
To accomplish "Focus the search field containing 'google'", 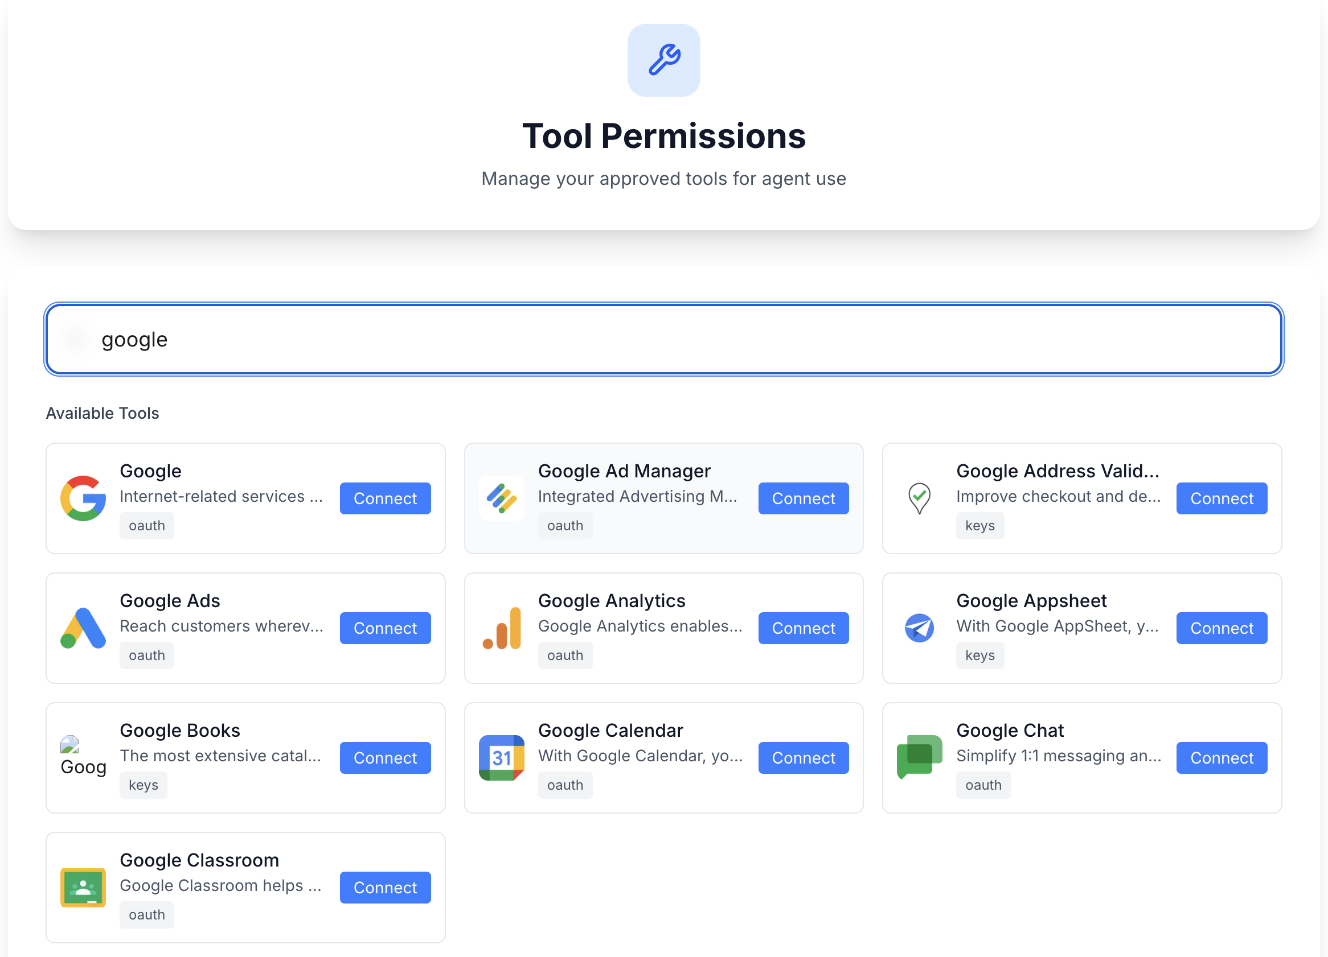I will click(663, 339).
